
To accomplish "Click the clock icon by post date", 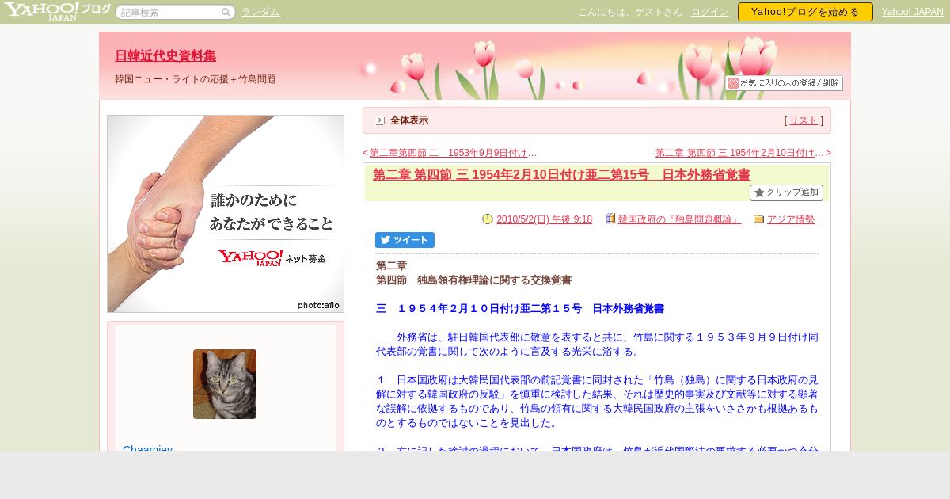I will [x=488, y=219].
